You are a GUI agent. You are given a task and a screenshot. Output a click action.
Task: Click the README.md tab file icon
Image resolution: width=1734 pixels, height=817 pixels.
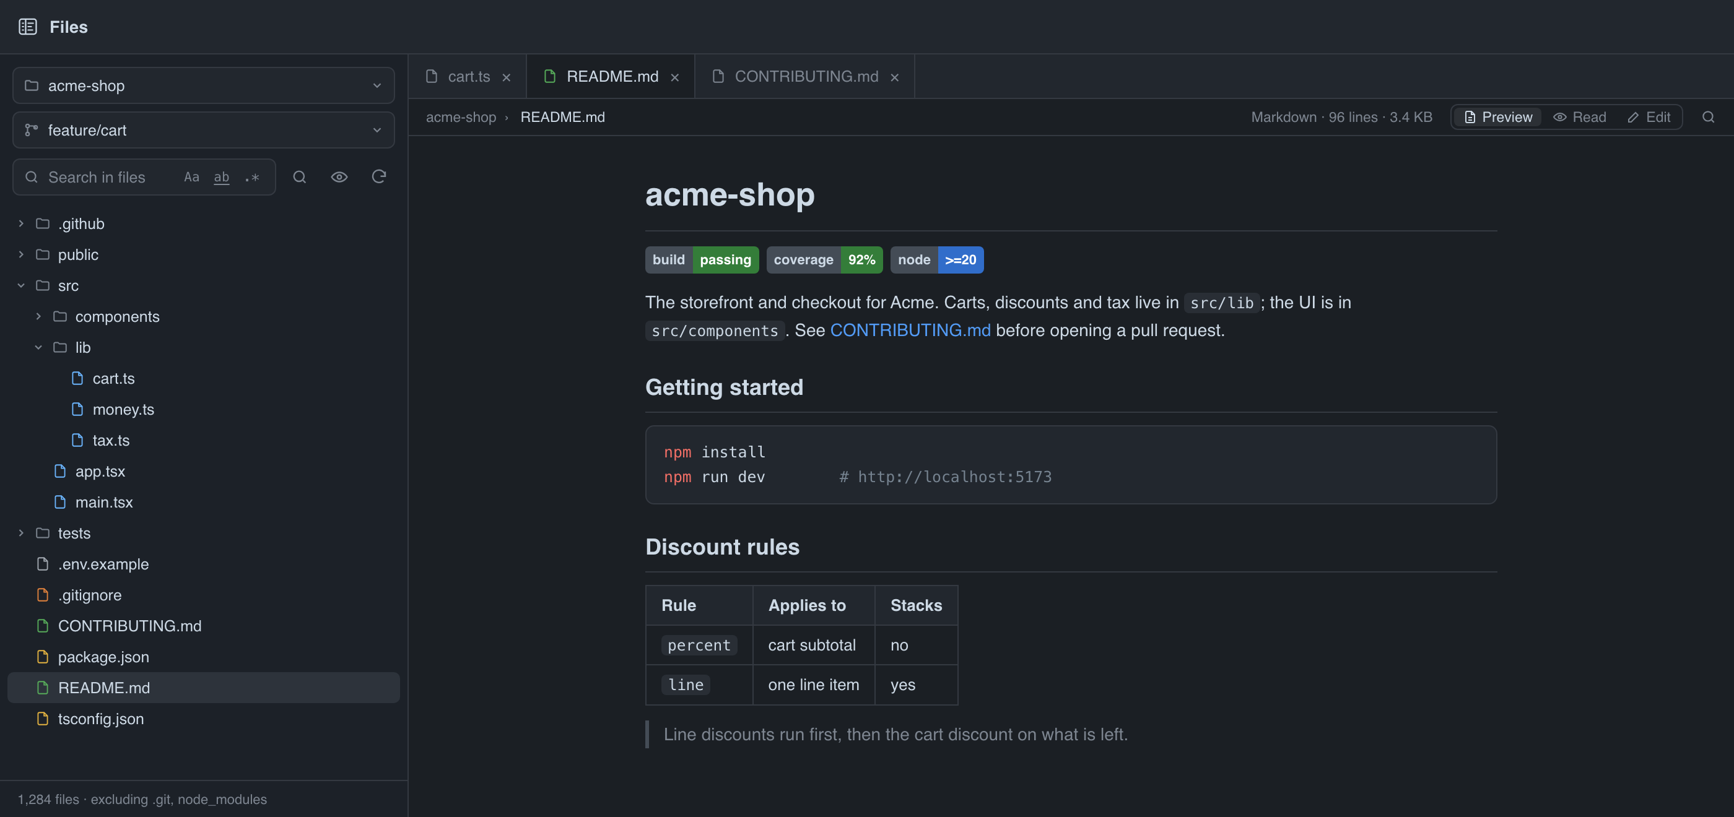tap(550, 77)
